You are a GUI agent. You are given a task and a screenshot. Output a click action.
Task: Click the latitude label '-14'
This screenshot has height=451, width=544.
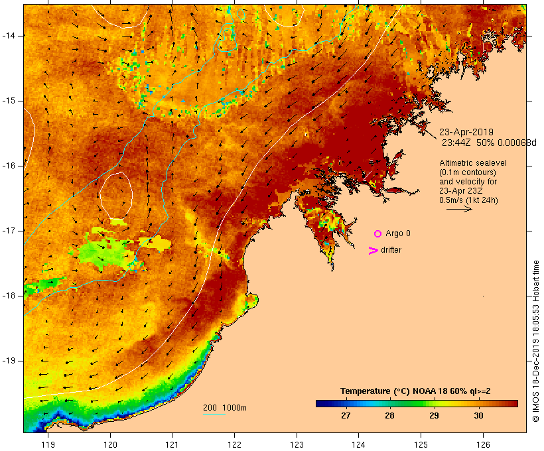(9, 36)
